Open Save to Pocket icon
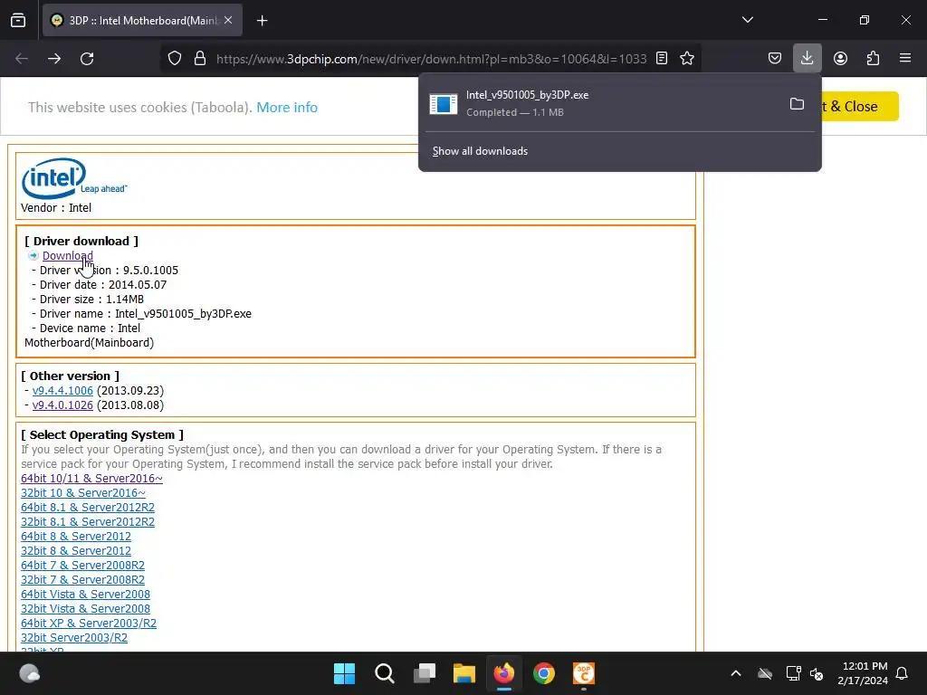Image resolution: width=927 pixels, height=695 pixels. [x=775, y=58]
